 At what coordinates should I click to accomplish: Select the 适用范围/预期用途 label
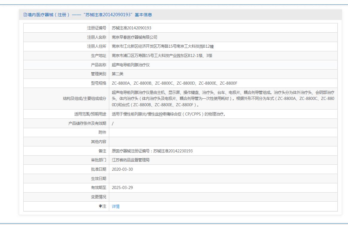point(90,114)
